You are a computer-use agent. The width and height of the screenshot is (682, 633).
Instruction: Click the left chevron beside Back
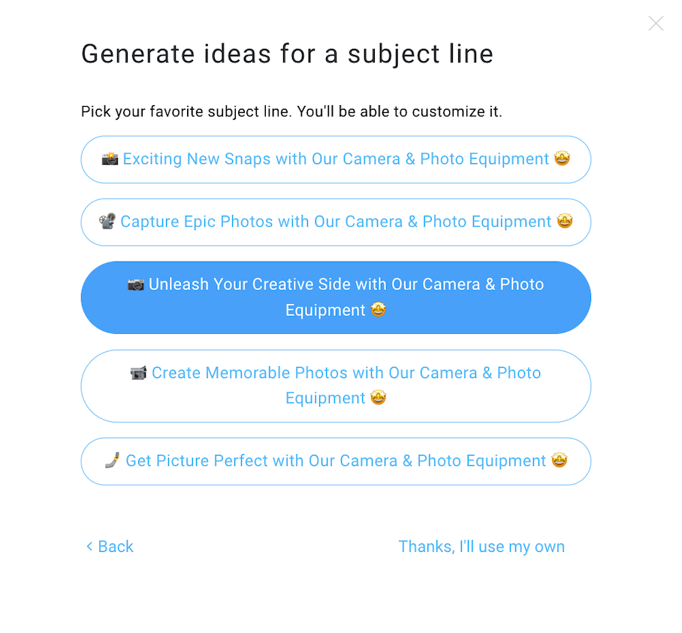[89, 547]
